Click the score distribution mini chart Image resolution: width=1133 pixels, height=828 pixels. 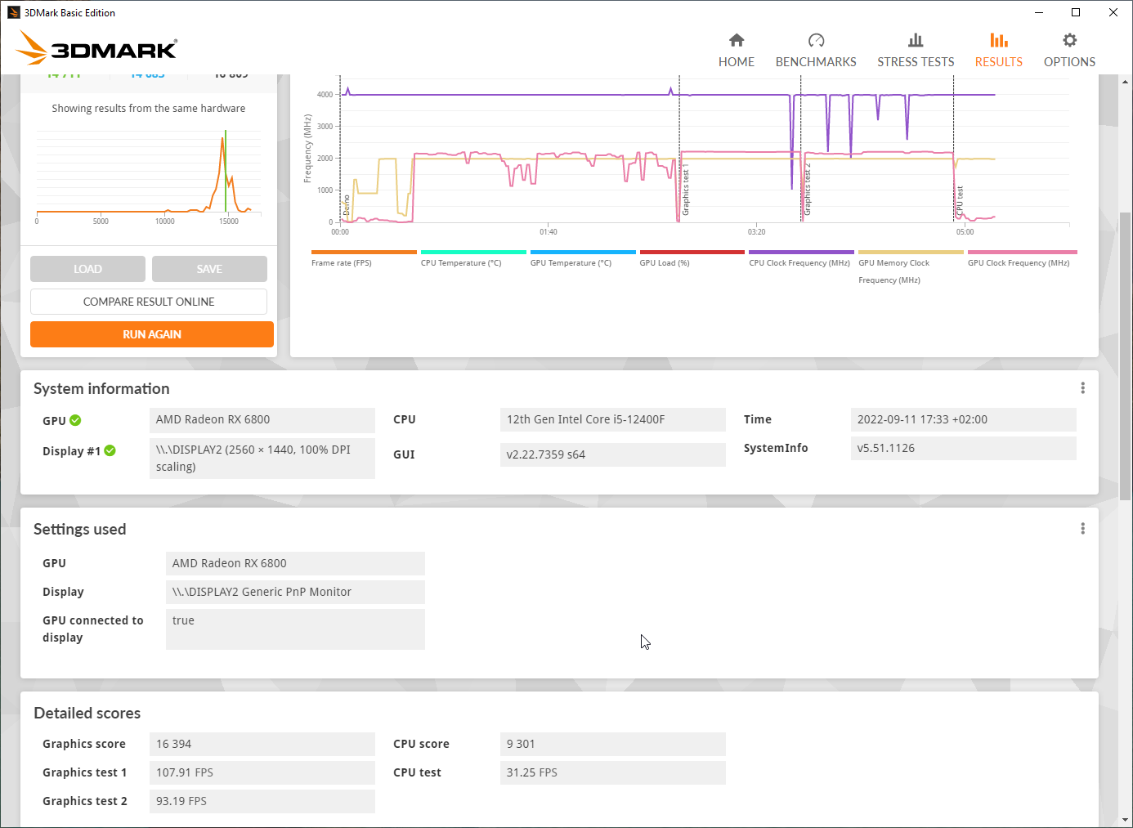coord(148,176)
